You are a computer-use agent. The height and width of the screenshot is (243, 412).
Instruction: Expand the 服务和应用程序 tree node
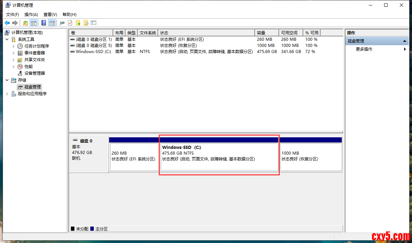click(x=7, y=94)
